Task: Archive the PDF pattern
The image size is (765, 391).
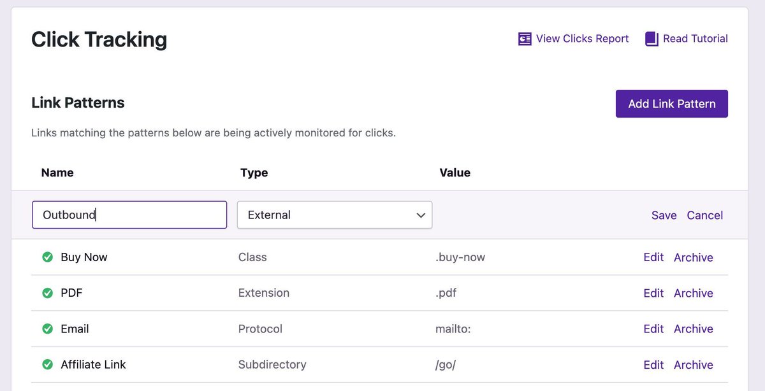Action: 694,293
